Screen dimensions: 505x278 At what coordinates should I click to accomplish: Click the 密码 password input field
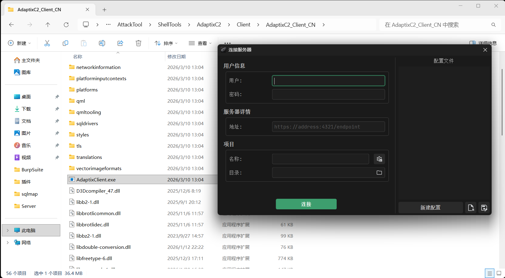(328, 94)
